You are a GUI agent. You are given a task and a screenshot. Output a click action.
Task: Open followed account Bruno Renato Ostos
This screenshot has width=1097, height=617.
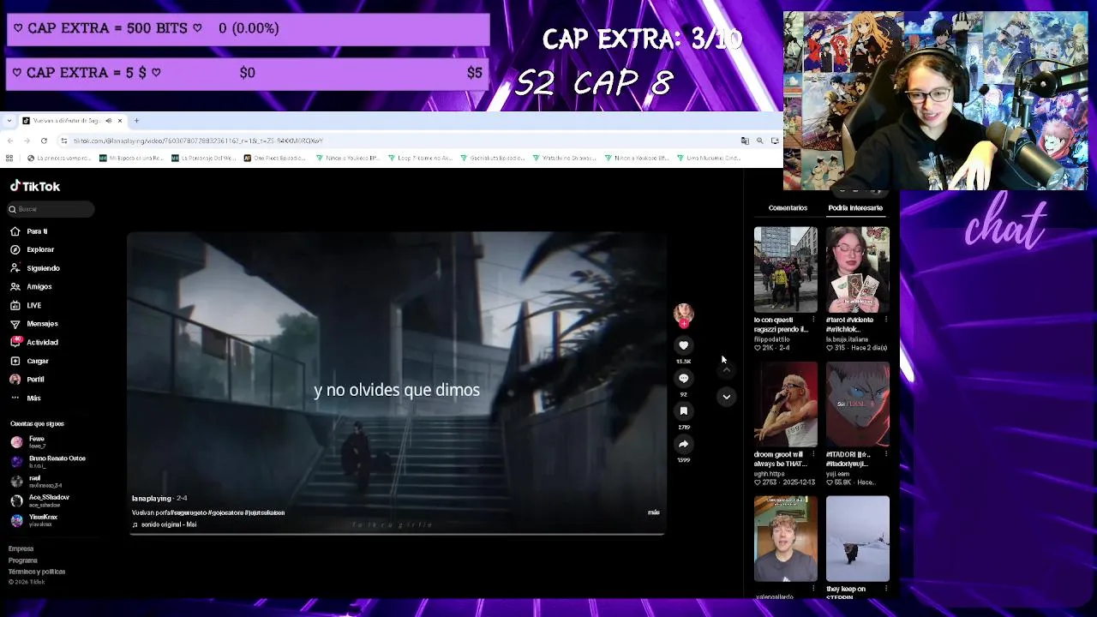48,462
